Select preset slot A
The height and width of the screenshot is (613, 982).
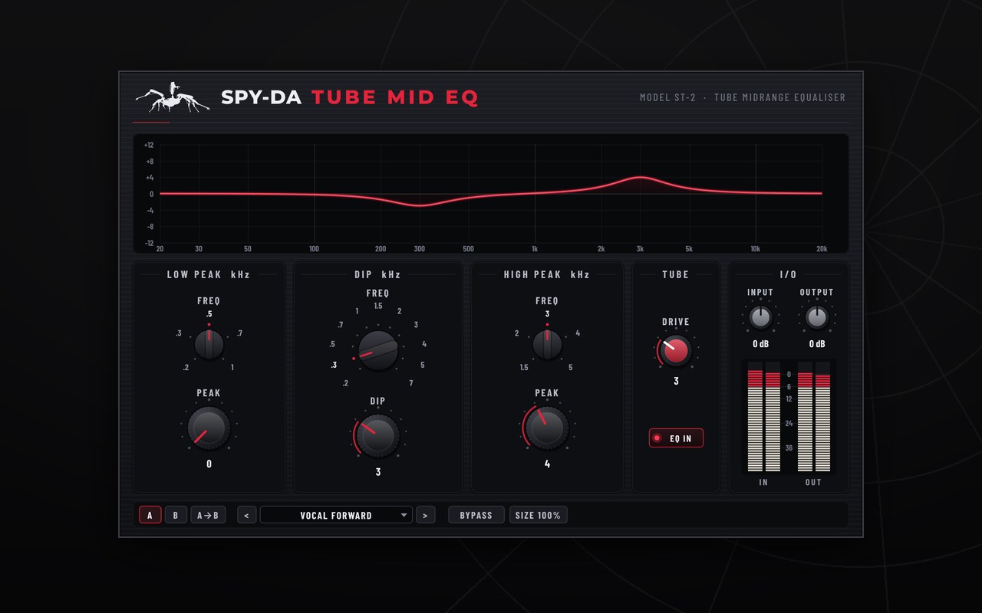150,515
